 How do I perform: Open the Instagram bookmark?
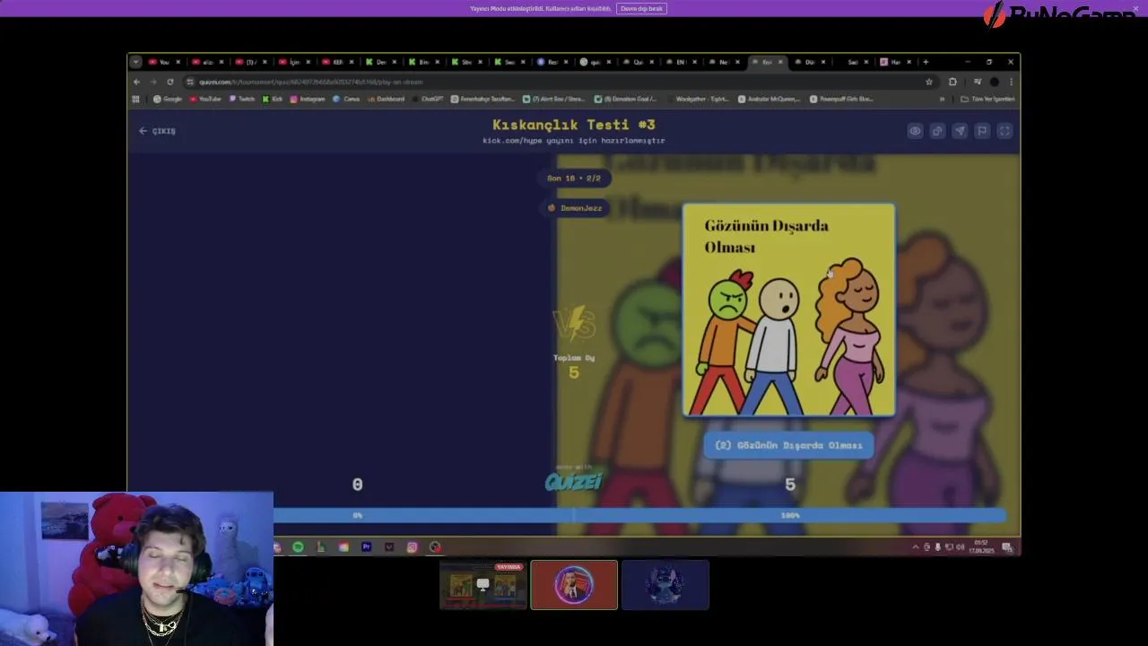pyautogui.click(x=308, y=99)
